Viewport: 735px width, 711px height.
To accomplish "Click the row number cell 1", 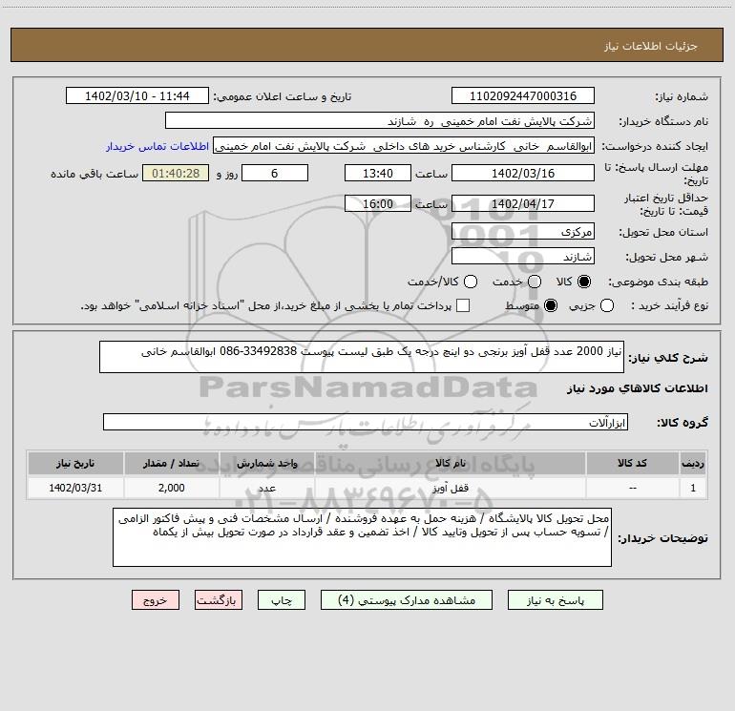I will [693, 488].
